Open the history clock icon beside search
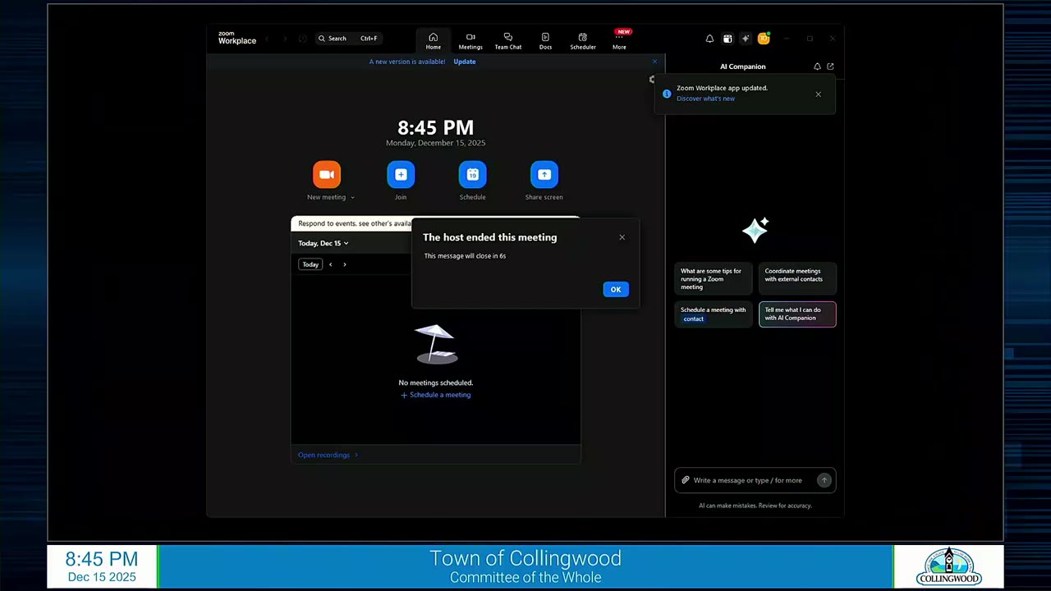 pyautogui.click(x=303, y=39)
